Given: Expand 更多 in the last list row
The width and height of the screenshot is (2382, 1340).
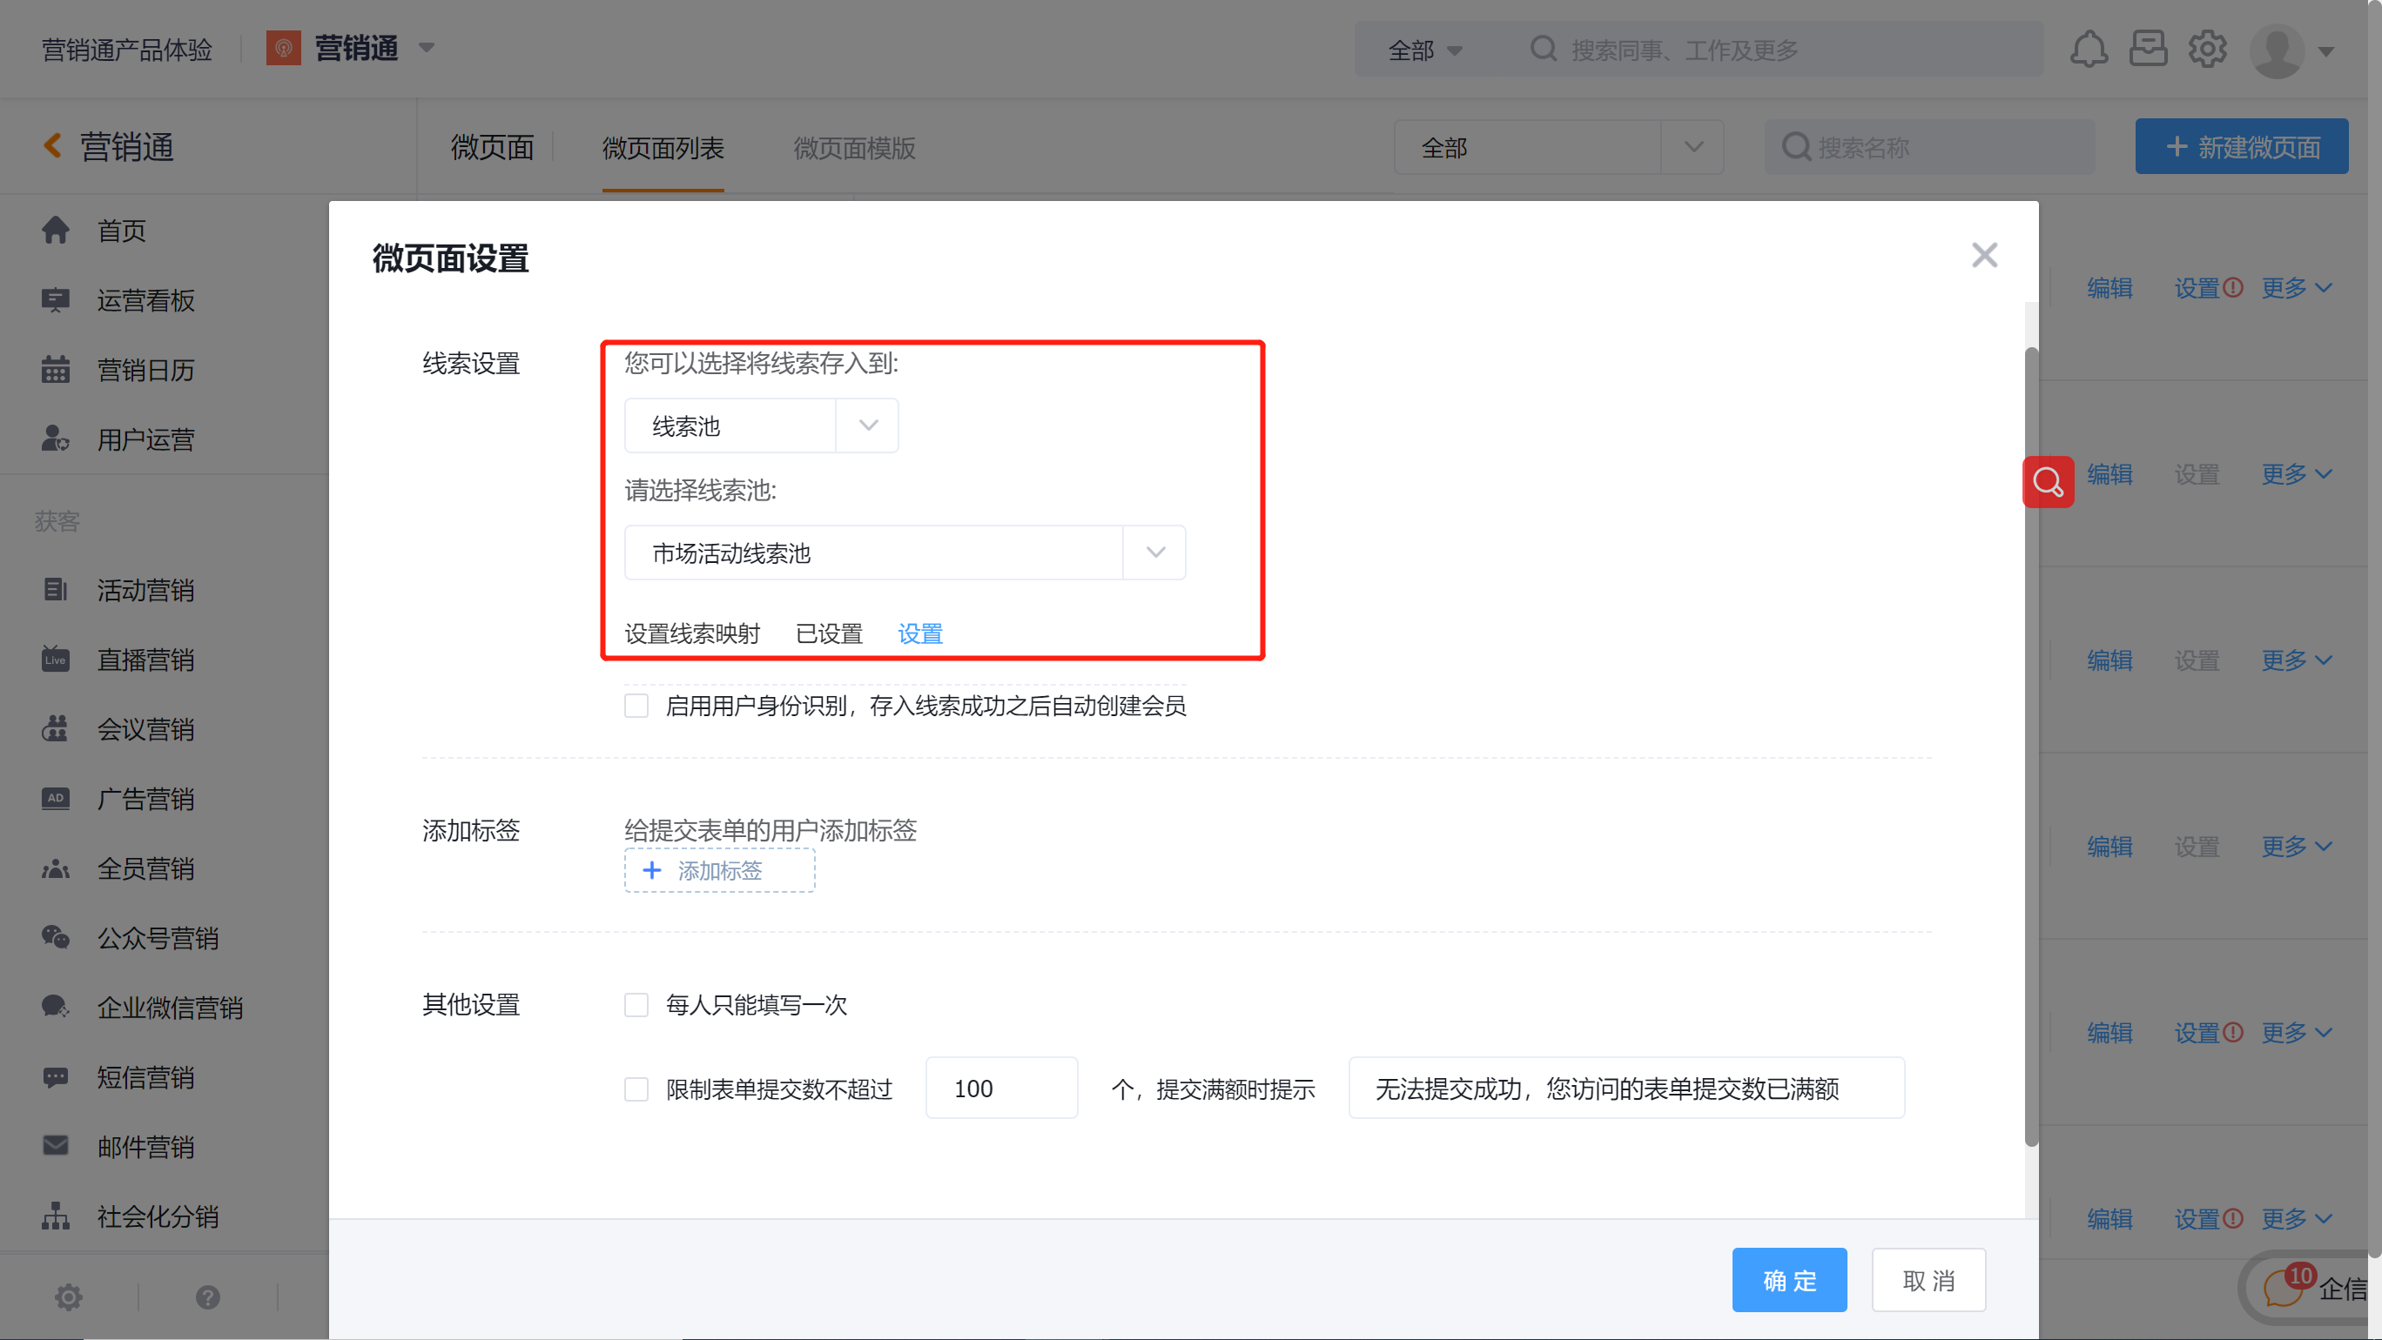Looking at the screenshot, I should tap(2296, 1219).
